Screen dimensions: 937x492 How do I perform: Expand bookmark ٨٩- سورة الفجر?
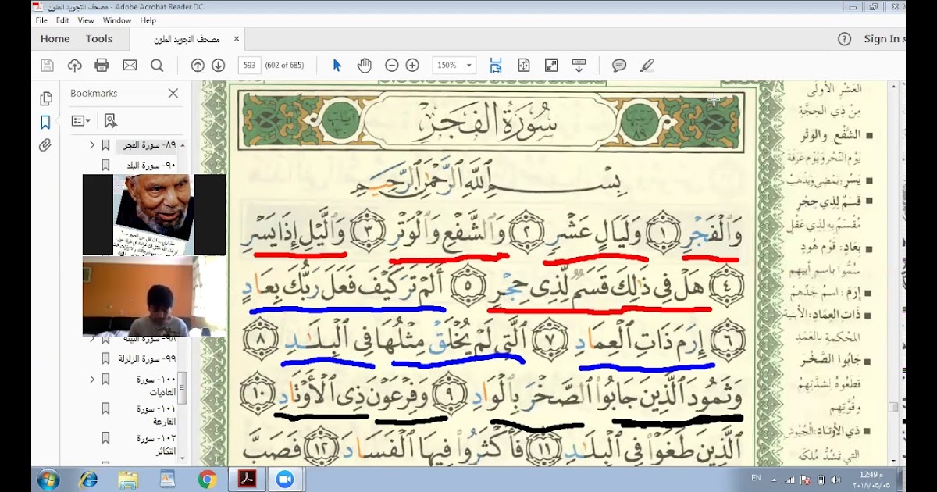[91, 145]
